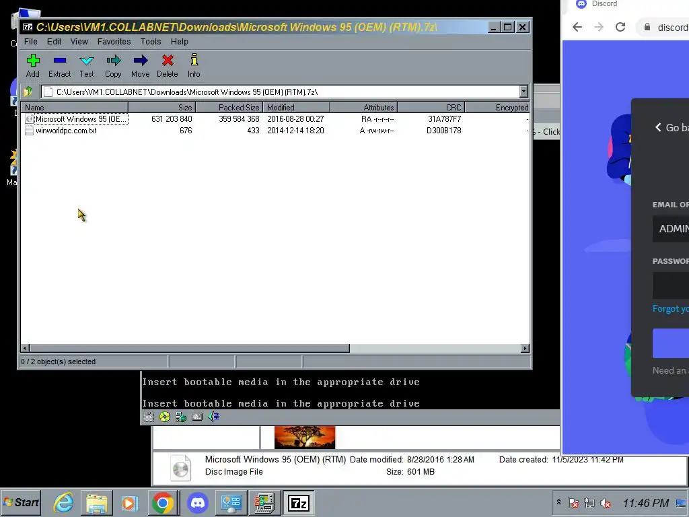
Task: Click the VM display status icon
Action: click(197, 417)
